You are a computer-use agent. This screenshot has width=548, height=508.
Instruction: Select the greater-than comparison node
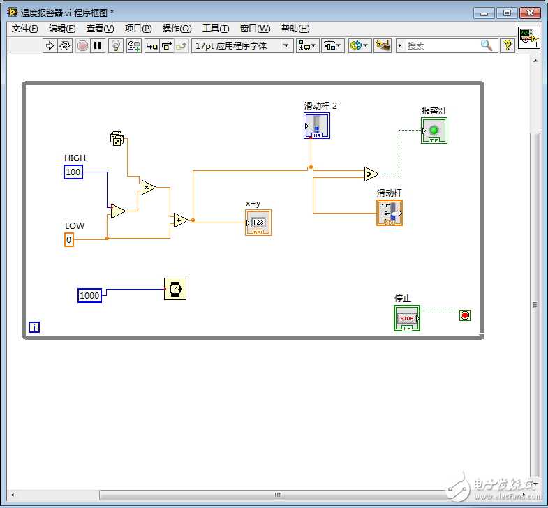coord(371,174)
